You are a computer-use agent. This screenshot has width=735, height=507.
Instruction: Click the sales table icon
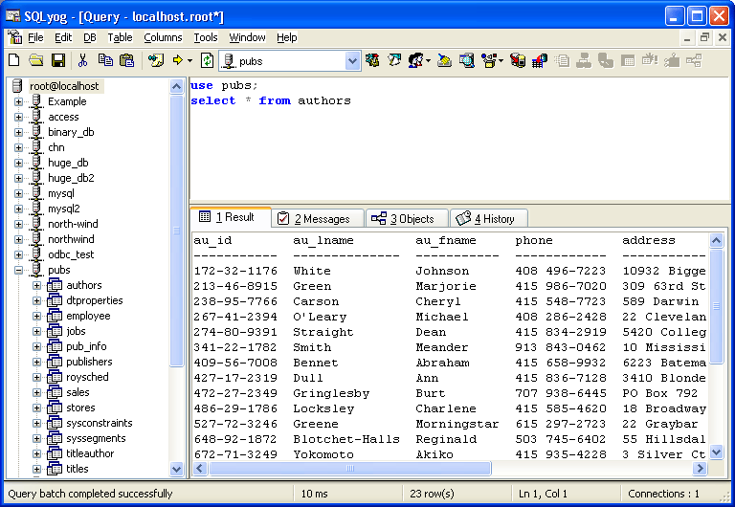coord(55,392)
